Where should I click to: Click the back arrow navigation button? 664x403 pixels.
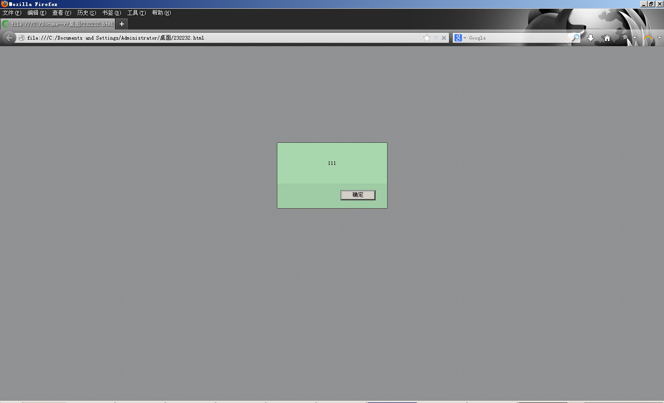click(x=9, y=38)
